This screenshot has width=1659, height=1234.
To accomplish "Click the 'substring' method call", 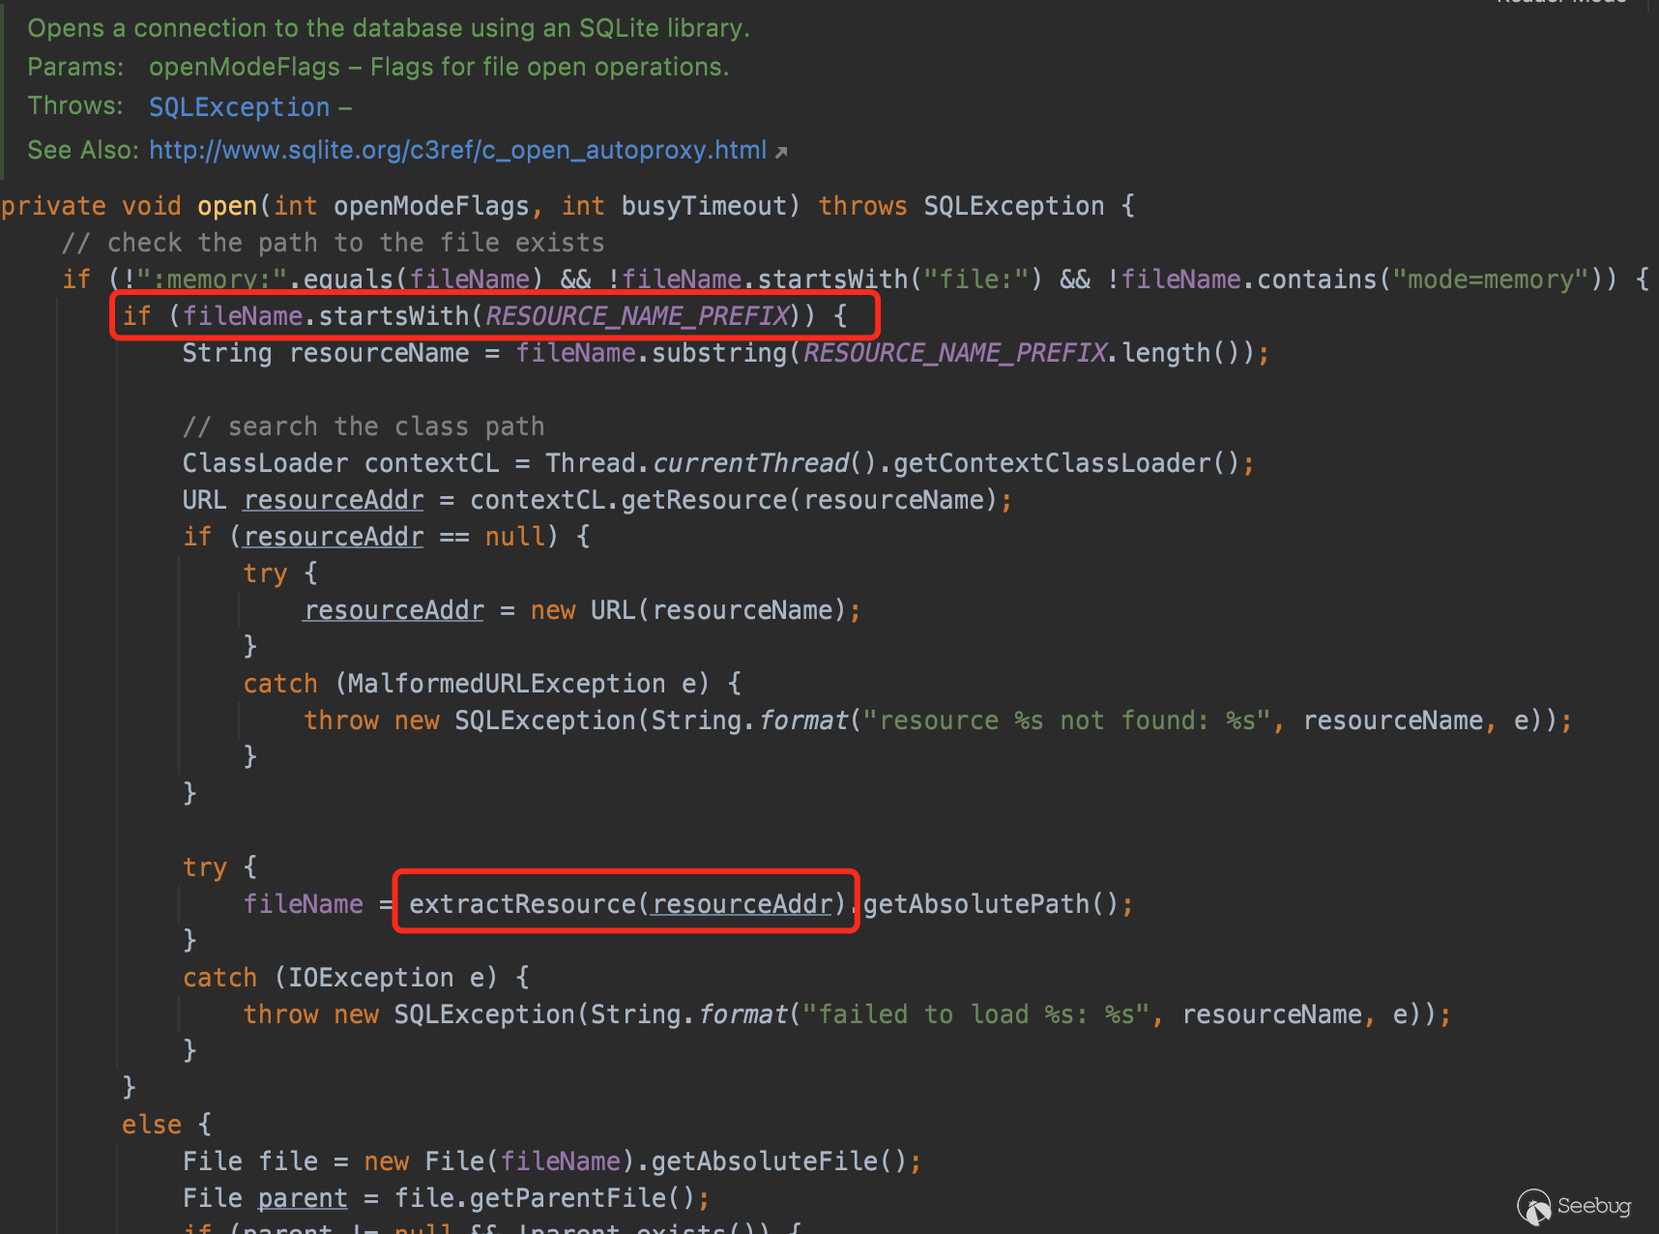I will (719, 353).
